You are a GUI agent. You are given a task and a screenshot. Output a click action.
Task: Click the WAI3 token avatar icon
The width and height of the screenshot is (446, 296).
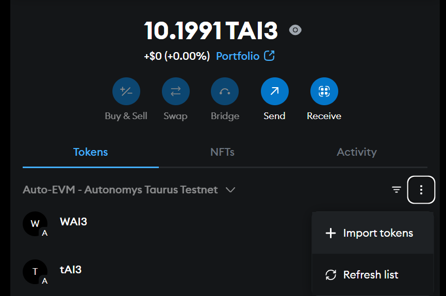point(35,224)
